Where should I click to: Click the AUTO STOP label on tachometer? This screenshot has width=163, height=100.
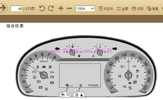24,82
